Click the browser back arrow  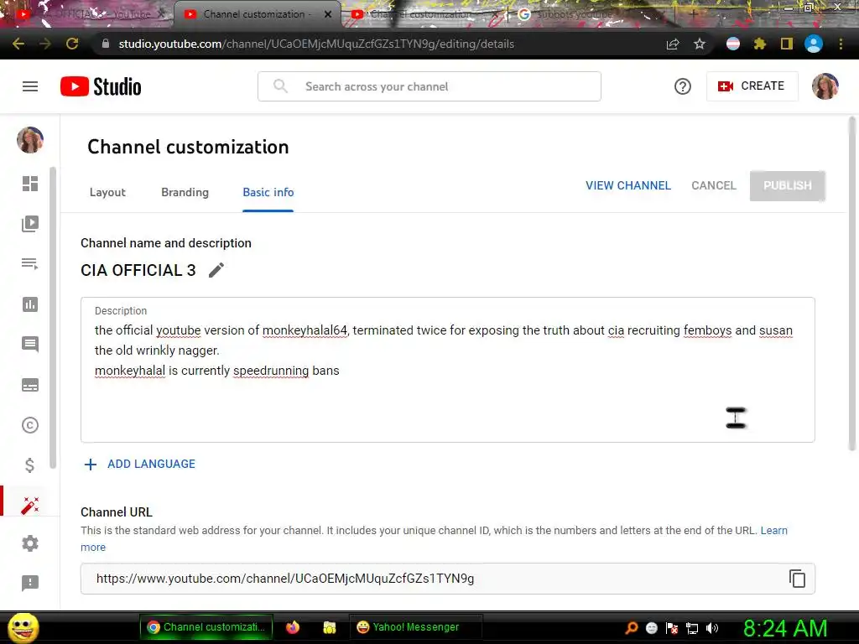[x=18, y=44]
